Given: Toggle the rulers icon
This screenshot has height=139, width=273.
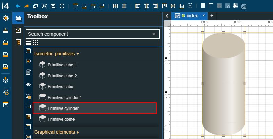Looking at the screenshot, I should [x=211, y=6].
